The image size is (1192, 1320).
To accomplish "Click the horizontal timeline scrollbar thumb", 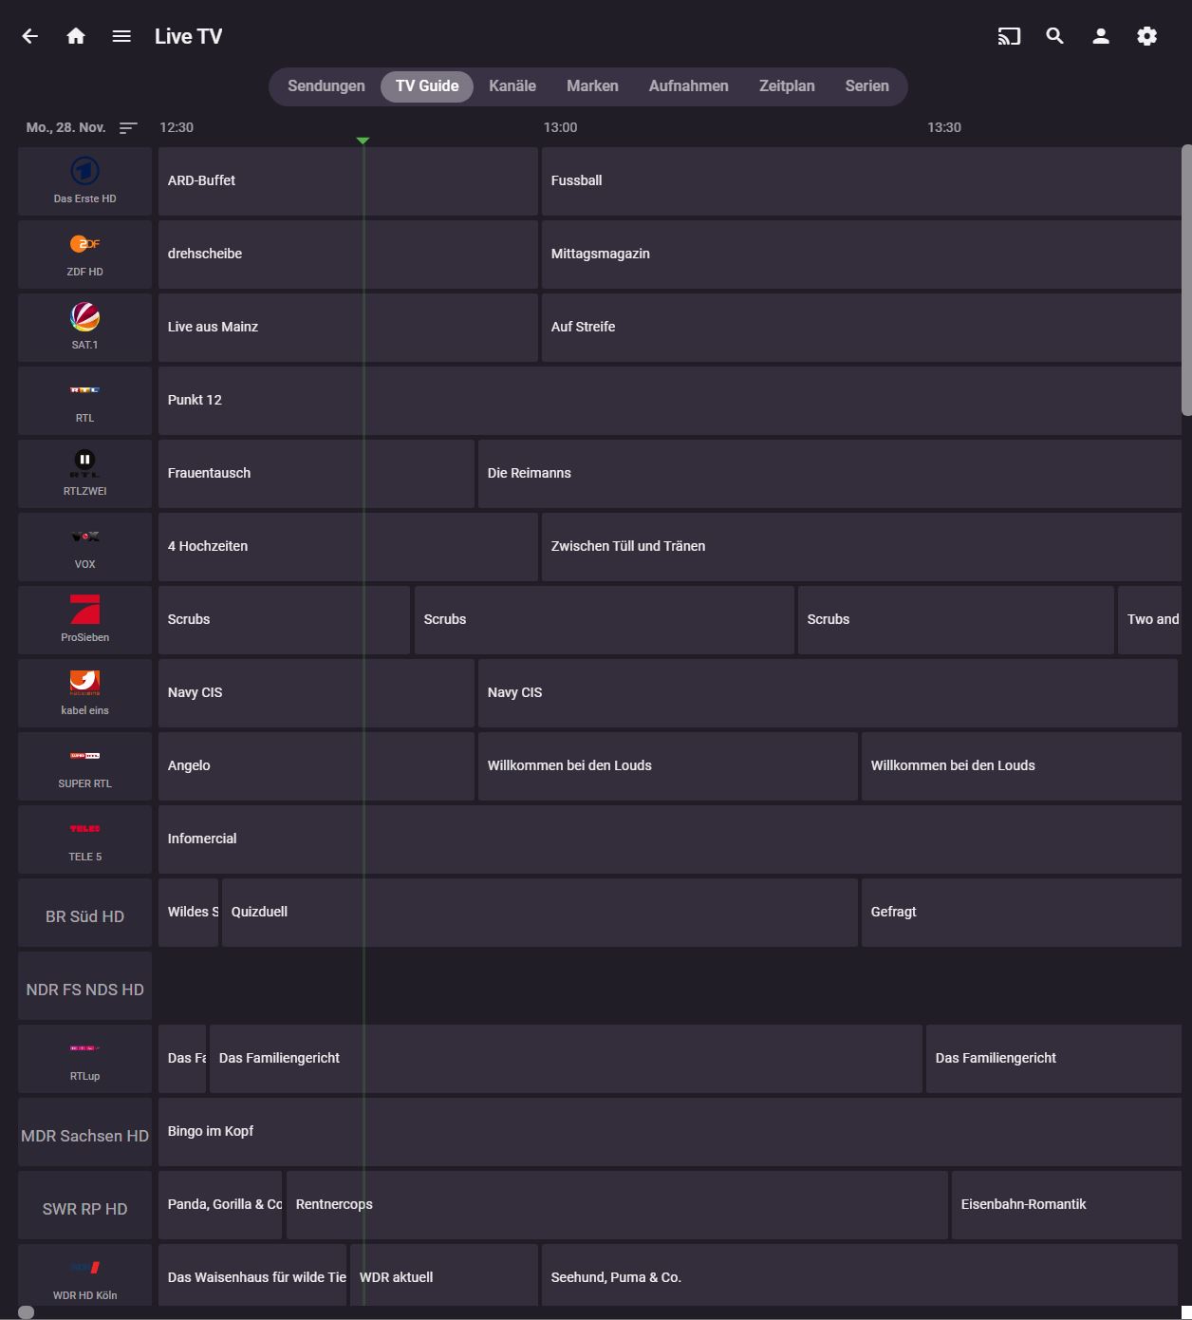I will [x=27, y=1312].
